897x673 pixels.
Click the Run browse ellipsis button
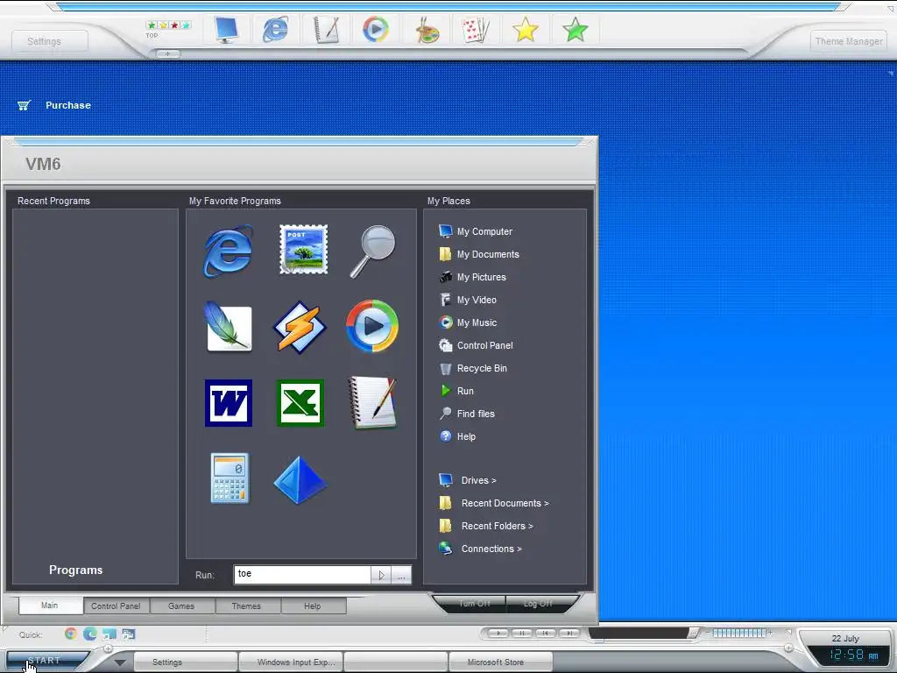[x=401, y=575]
